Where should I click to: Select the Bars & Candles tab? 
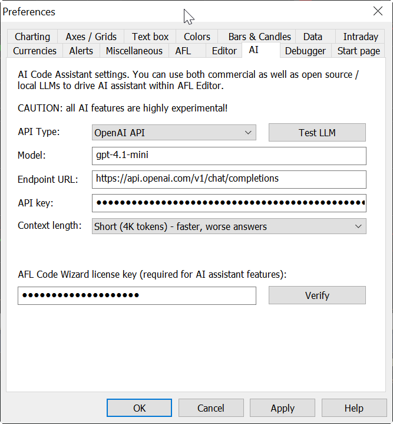click(259, 37)
